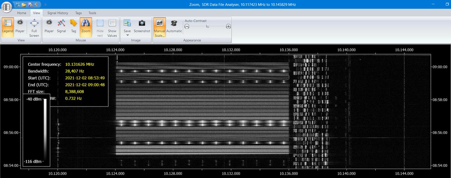The width and height of the screenshot is (451, 178).
Task: Click the top 10.136.000 frequency axis label
Action: coord(289,49)
